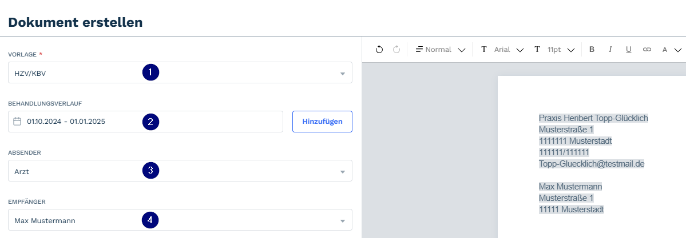Click the Empfänger dropdown arrow

tap(343, 221)
